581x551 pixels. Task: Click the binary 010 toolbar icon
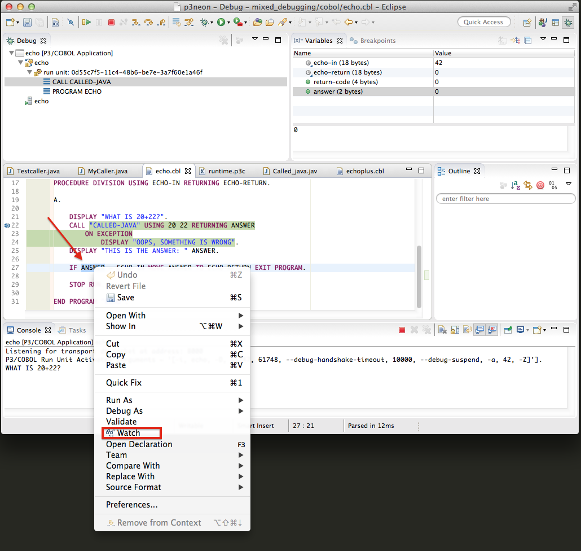pyautogui.click(x=55, y=22)
